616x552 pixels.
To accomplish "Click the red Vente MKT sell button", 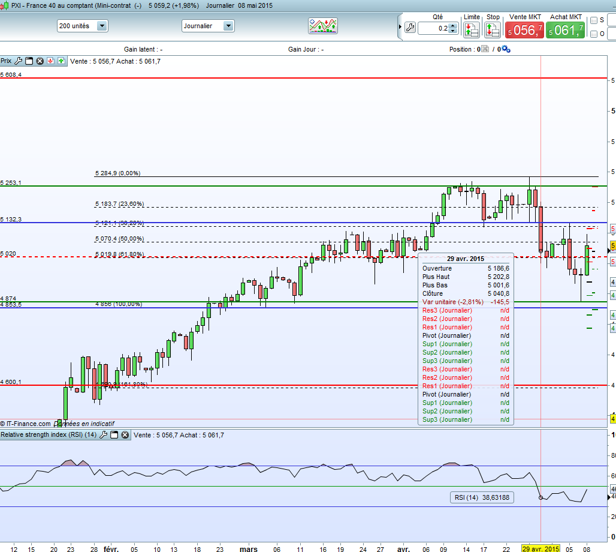I will coord(524,30).
